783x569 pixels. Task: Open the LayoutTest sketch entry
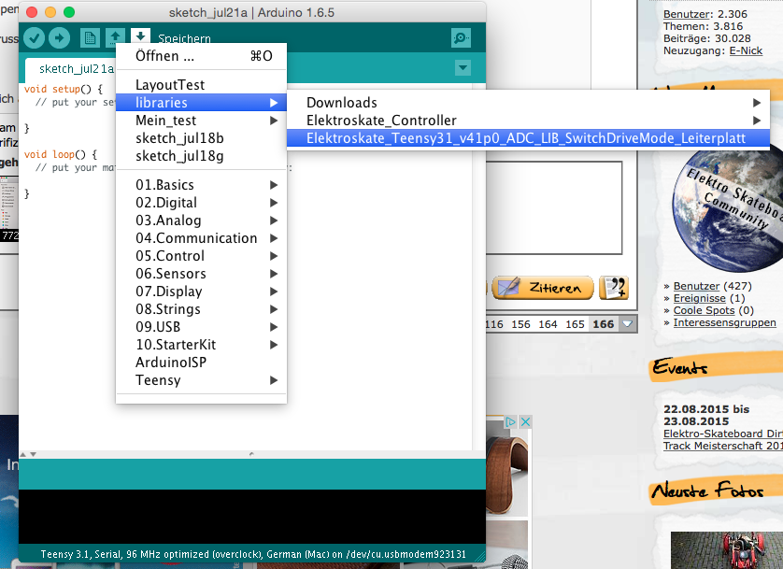click(x=201, y=85)
